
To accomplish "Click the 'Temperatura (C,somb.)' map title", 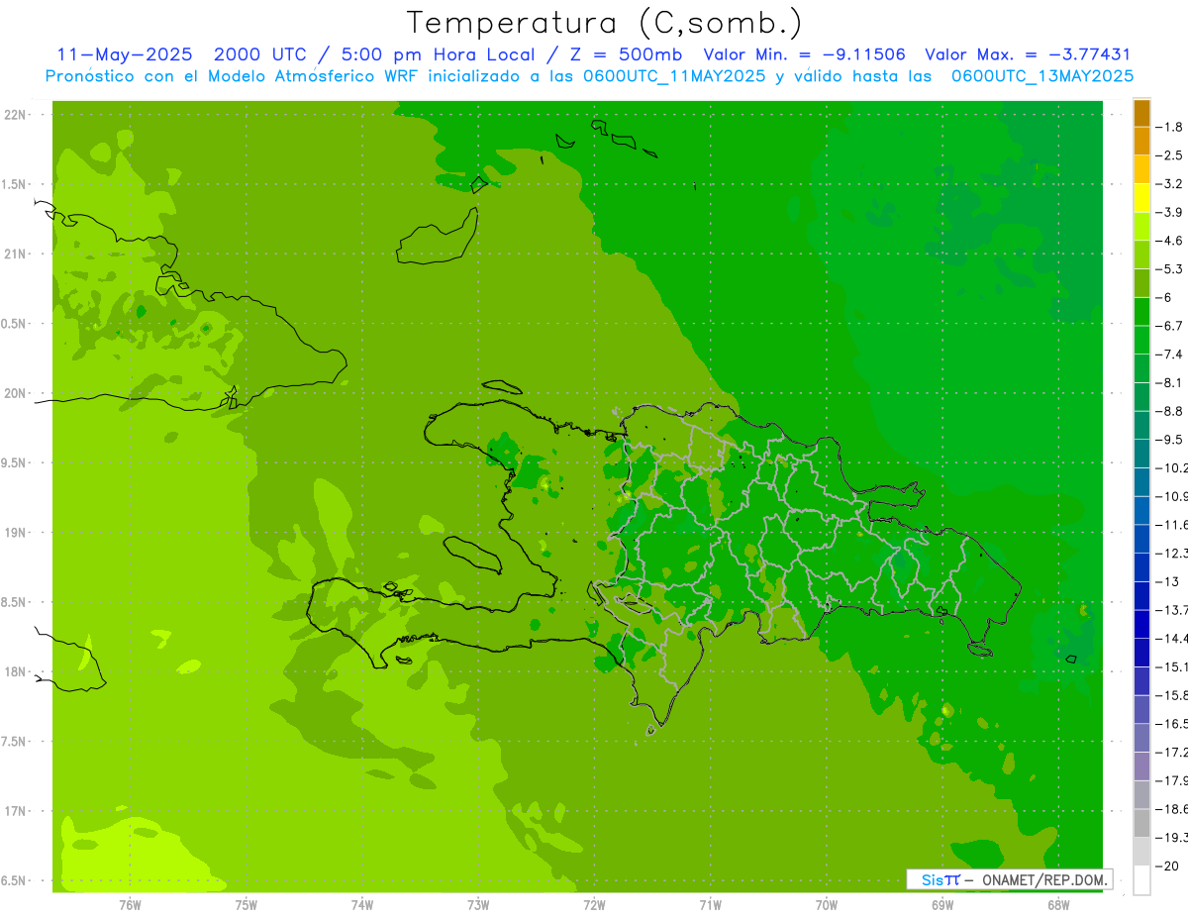I will (x=605, y=23).
